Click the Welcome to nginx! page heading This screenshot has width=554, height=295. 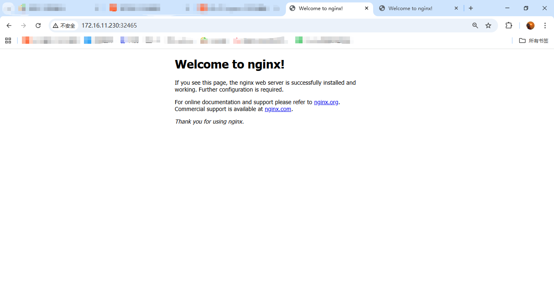pyautogui.click(x=230, y=64)
